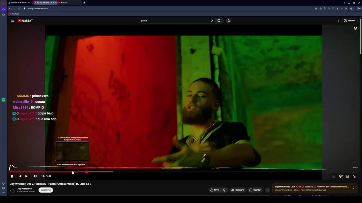Open sidebar history clock icon

3,188
